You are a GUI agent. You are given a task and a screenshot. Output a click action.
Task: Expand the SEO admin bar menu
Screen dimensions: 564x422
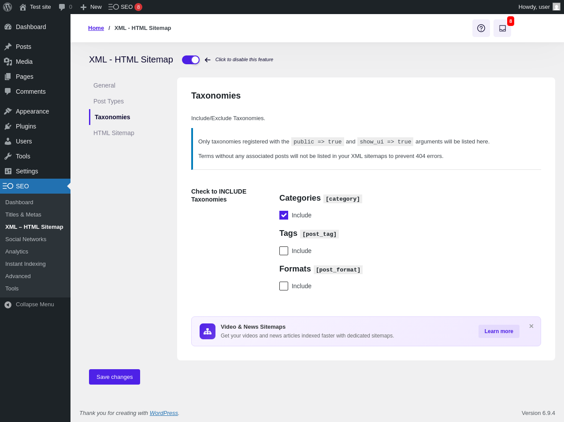click(125, 7)
